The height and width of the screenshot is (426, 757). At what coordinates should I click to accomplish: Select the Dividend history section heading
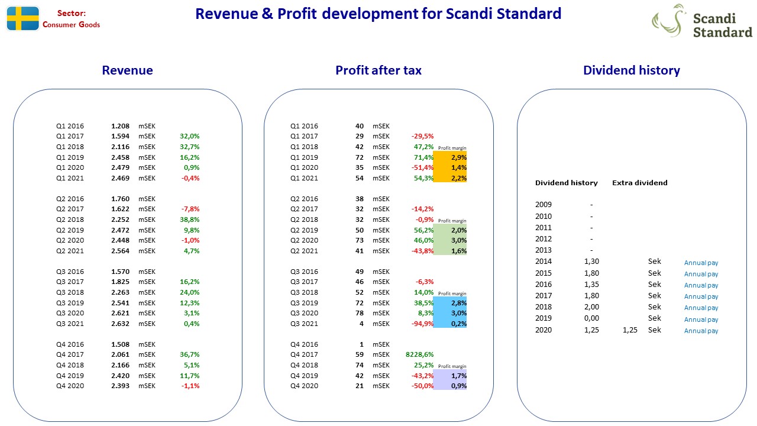(x=632, y=70)
